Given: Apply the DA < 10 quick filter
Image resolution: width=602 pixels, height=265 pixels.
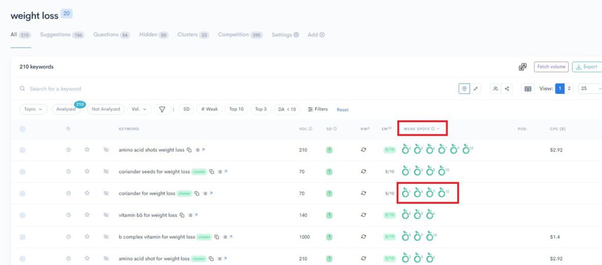Looking at the screenshot, I should [x=287, y=109].
